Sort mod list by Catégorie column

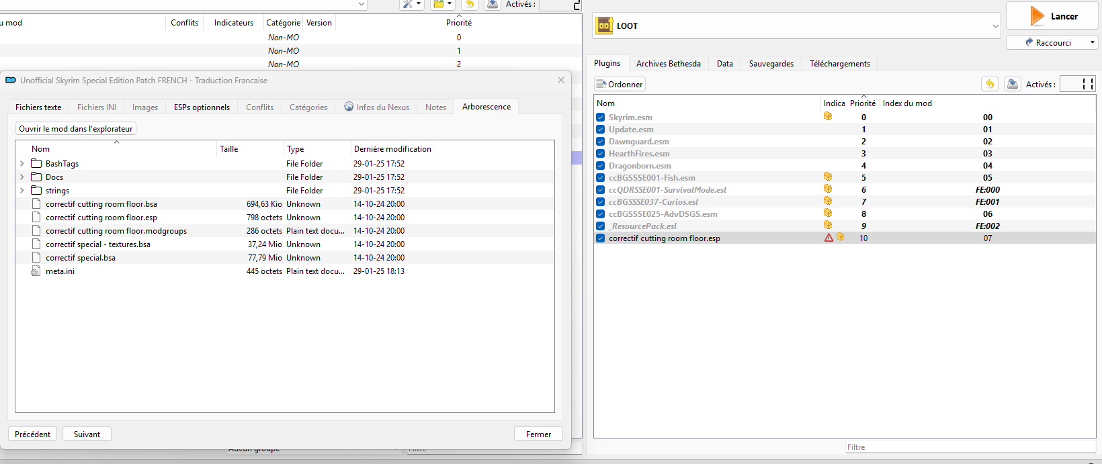point(283,23)
